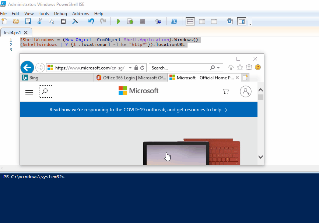319x223 pixels.
Task: Open the shopping cart on Microsoft page
Action: point(225,91)
